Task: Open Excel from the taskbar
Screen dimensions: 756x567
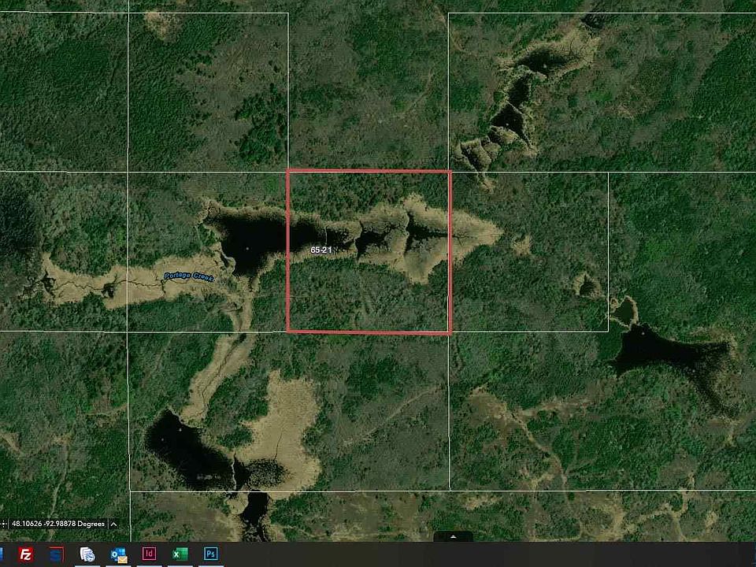Action: pyautogui.click(x=180, y=554)
